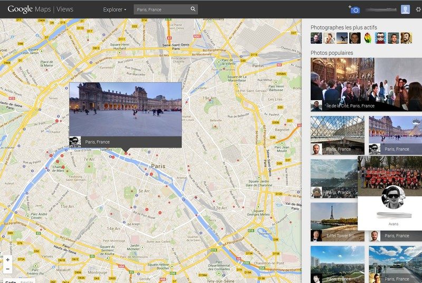The width and height of the screenshot is (422, 283).
Task: Click the add photo camera icon
Action: (x=354, y=9)
